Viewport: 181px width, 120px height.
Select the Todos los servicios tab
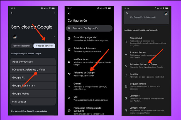coord(44,46)
